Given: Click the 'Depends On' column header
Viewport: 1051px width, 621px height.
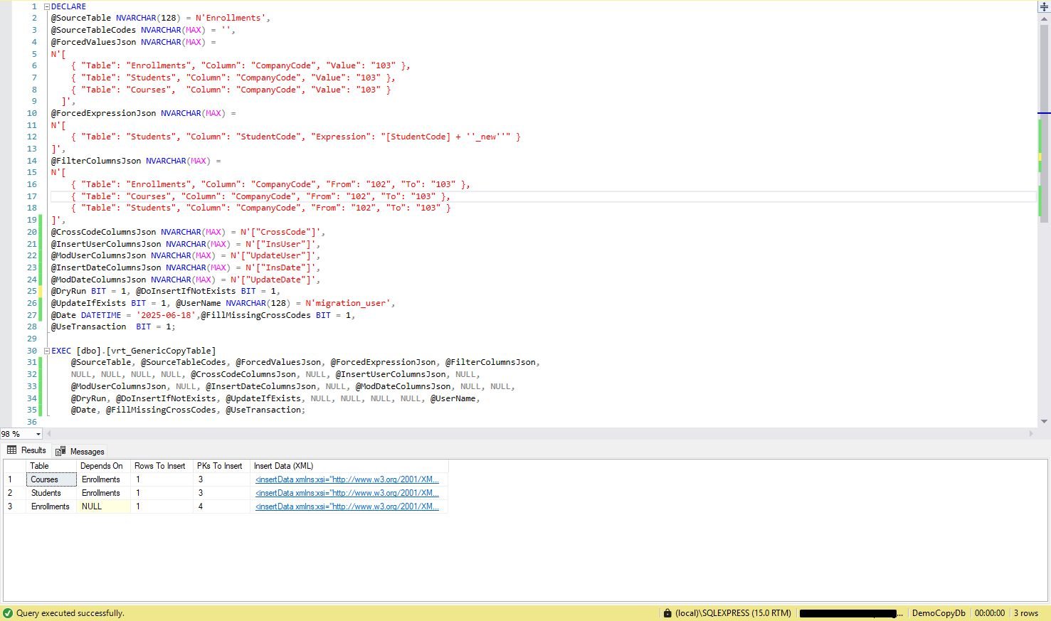Looking at the screenshot, I should 102,466.
